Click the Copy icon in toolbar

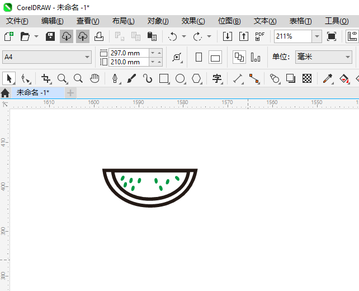click(x=136, y=36)
